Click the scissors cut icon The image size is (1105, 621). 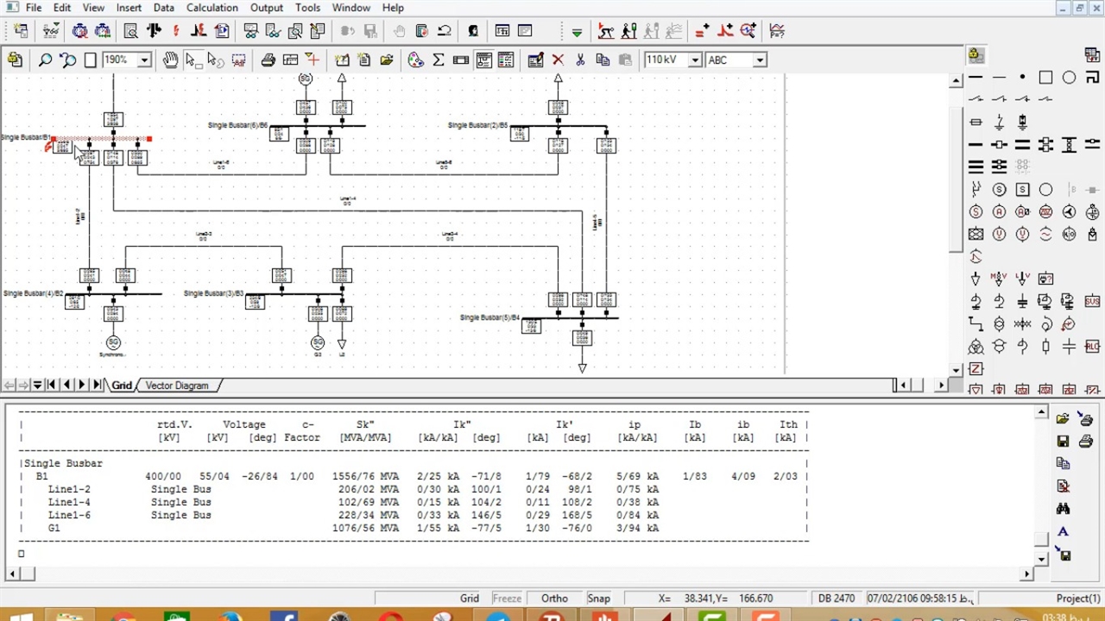(580, 60)
